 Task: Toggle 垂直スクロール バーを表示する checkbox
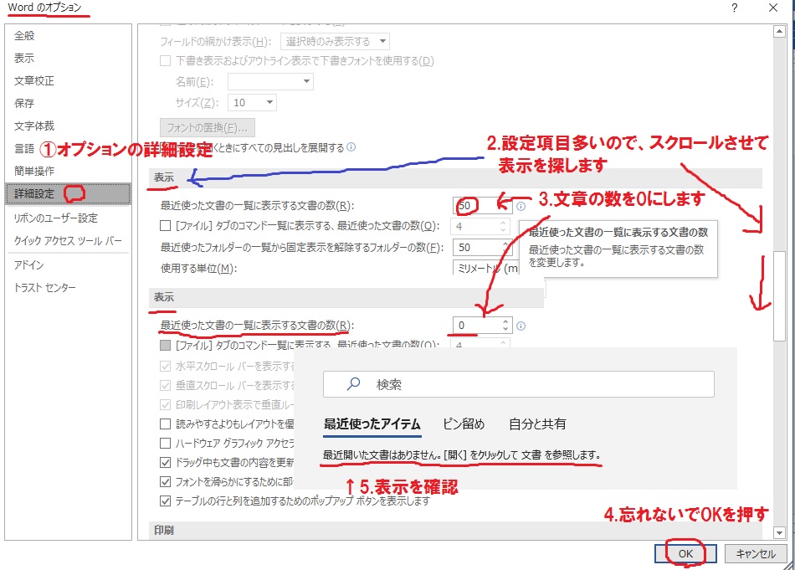(166, 385)
